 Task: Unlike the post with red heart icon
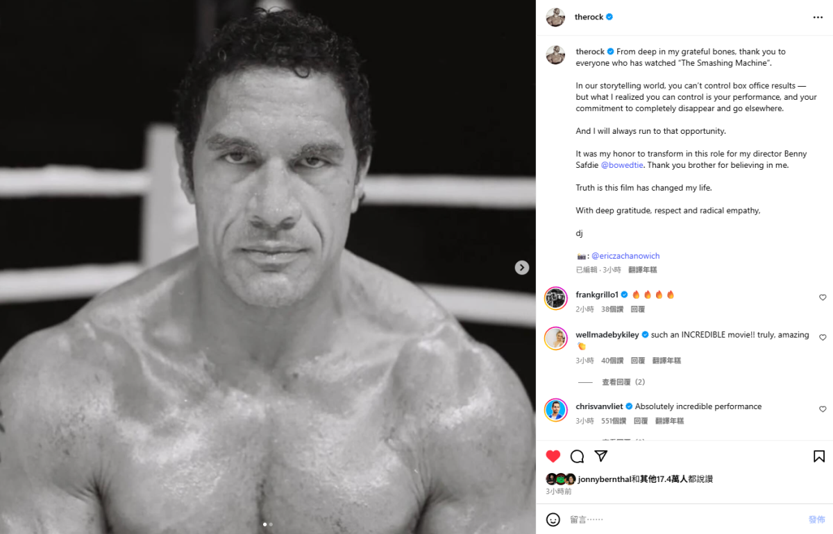pos(553,456)
